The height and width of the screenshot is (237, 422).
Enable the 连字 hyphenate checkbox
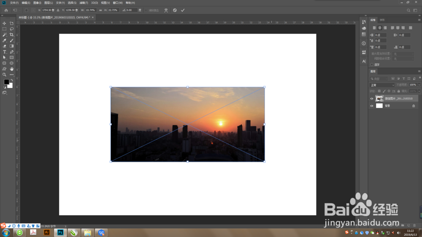(372, 64)
